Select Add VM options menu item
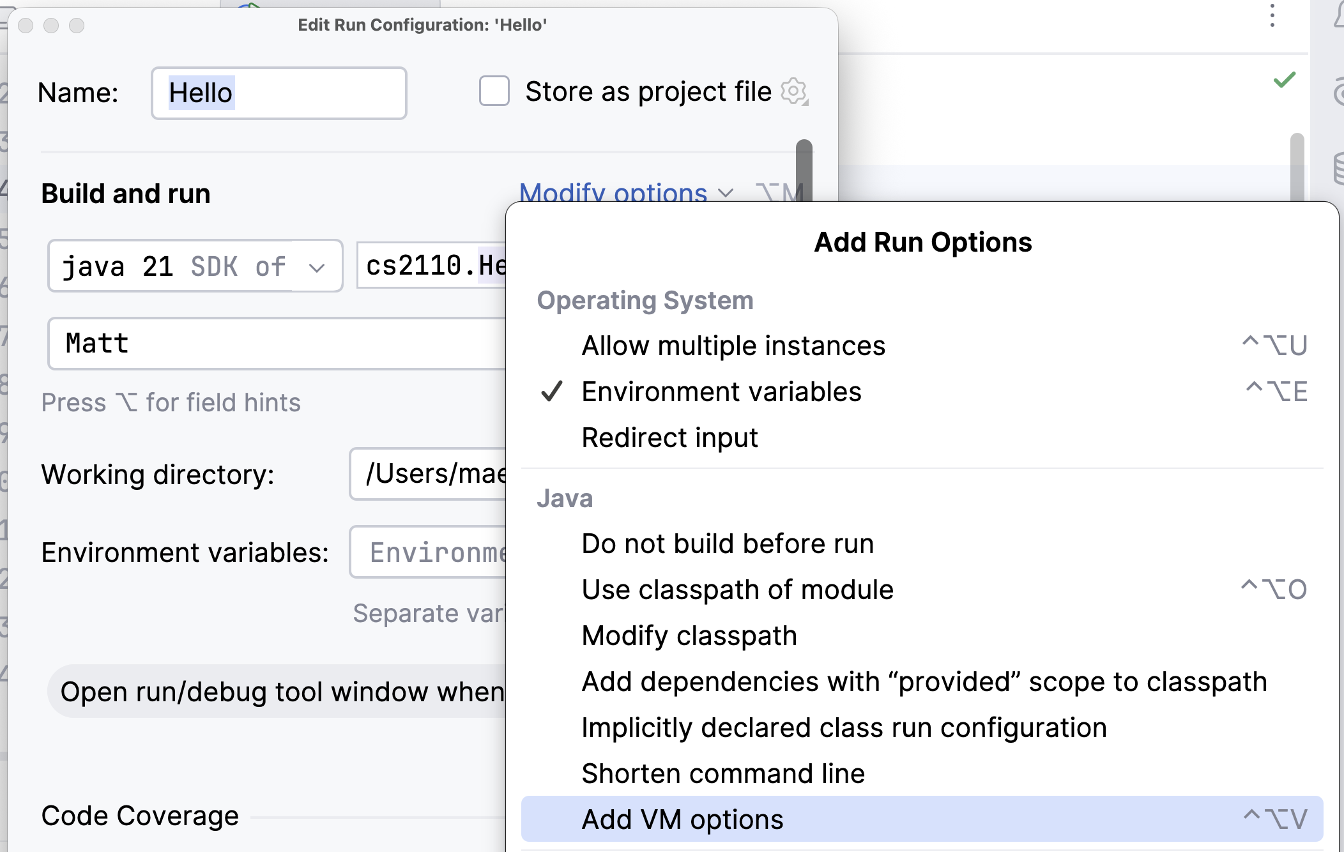1344x852 pixels. coord(682,819)
